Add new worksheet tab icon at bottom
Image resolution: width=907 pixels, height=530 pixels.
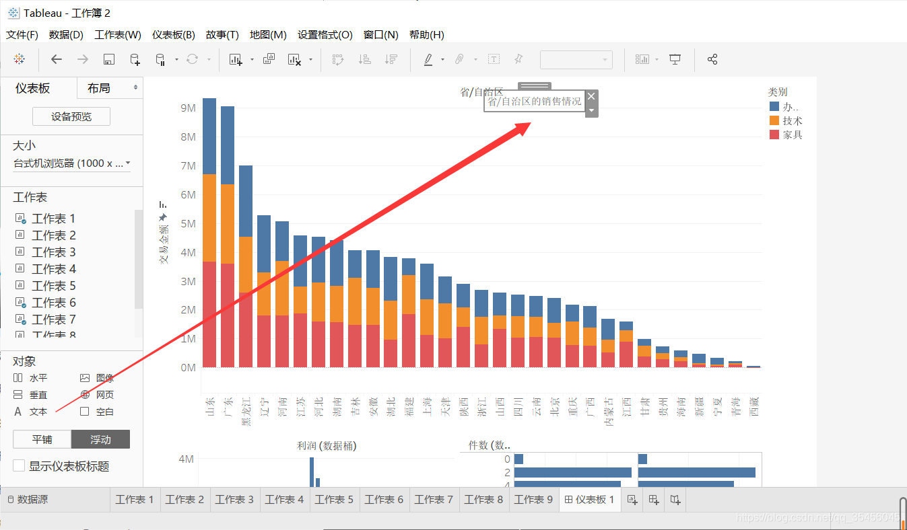pyautogui.click(x=632, y=499)
